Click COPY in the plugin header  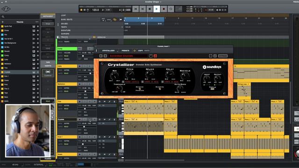tap(141, 51)
